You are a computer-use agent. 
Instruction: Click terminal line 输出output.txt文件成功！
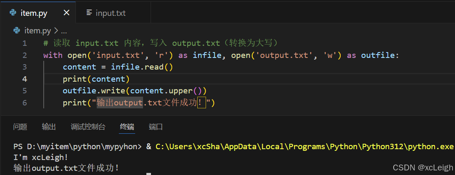click(66, 168)
